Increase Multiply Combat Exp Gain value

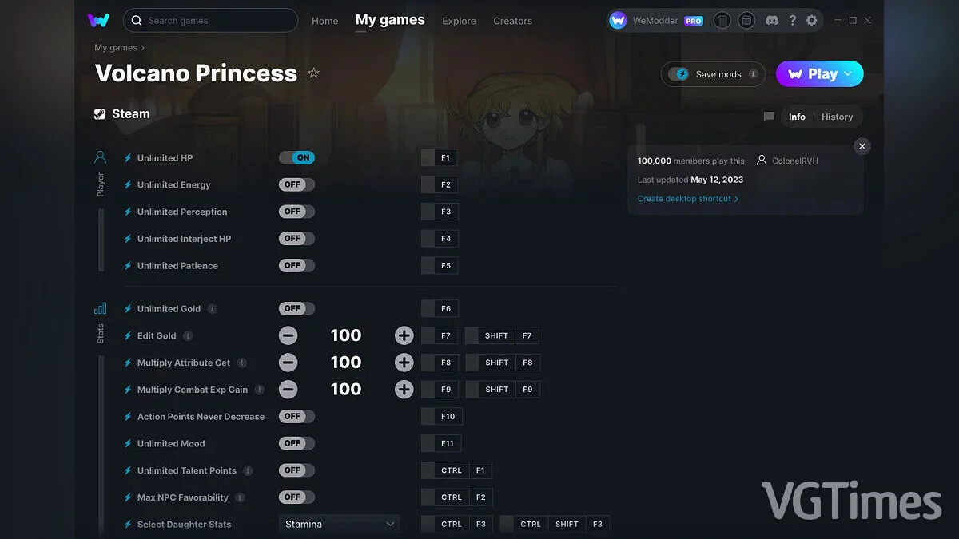point(404,390)
